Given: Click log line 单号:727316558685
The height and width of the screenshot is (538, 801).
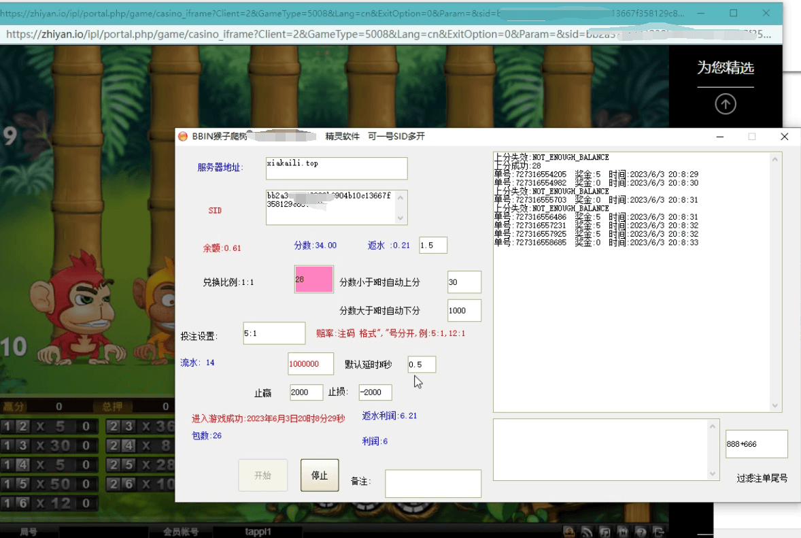Looking at the screenshot, I should 596,242.
